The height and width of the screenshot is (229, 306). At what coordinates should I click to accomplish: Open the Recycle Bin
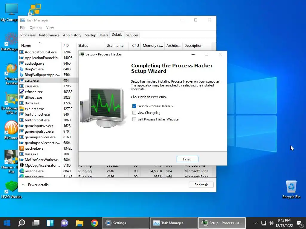tap(291, 189)
